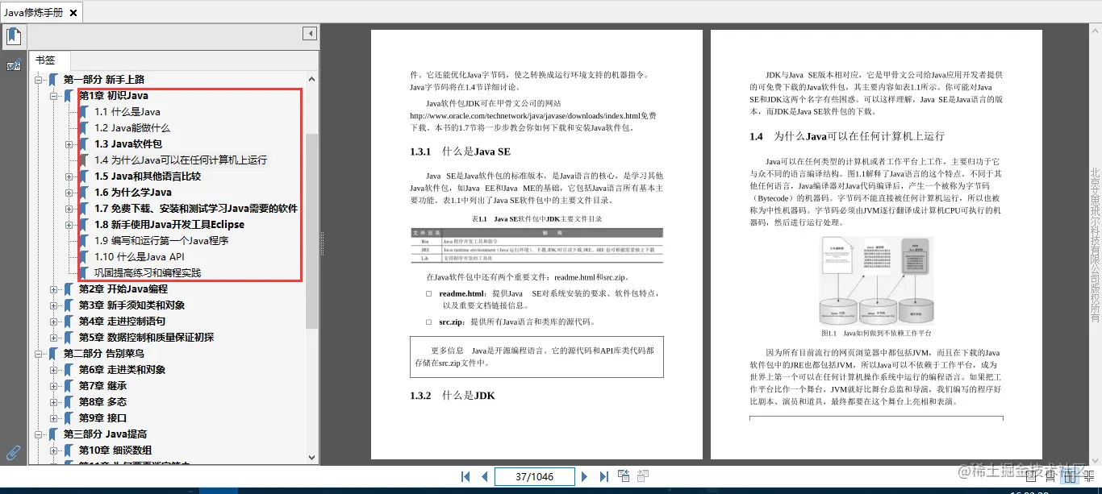Select the signature tool icon in left sidebar
Screen dimensions: 1102x494
point(13,64)
